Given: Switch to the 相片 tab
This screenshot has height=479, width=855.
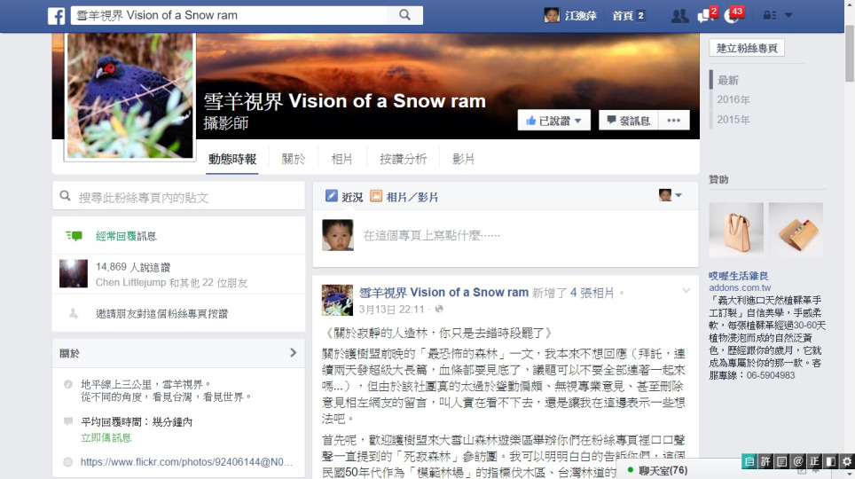Looking at the screenshot, I should pyautogui.click(x=341, y=159).
